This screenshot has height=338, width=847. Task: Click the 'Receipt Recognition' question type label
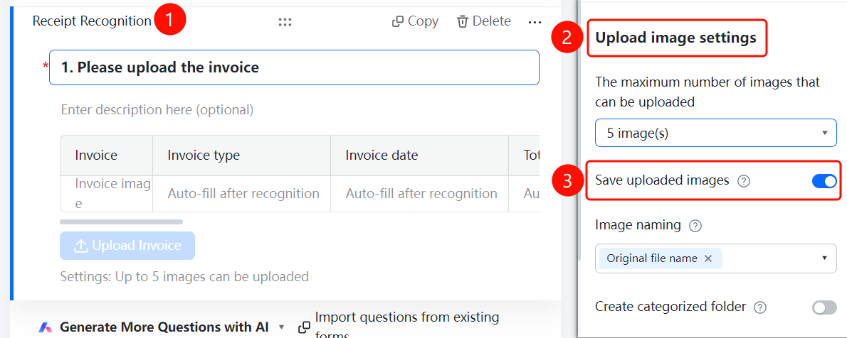[92, 21]
